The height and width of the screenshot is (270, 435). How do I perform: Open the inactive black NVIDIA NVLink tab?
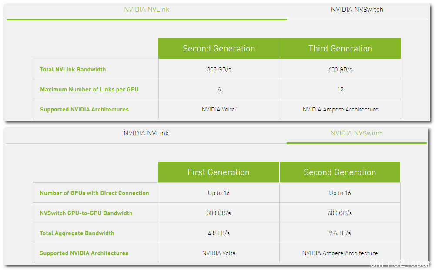coord(146,133)
